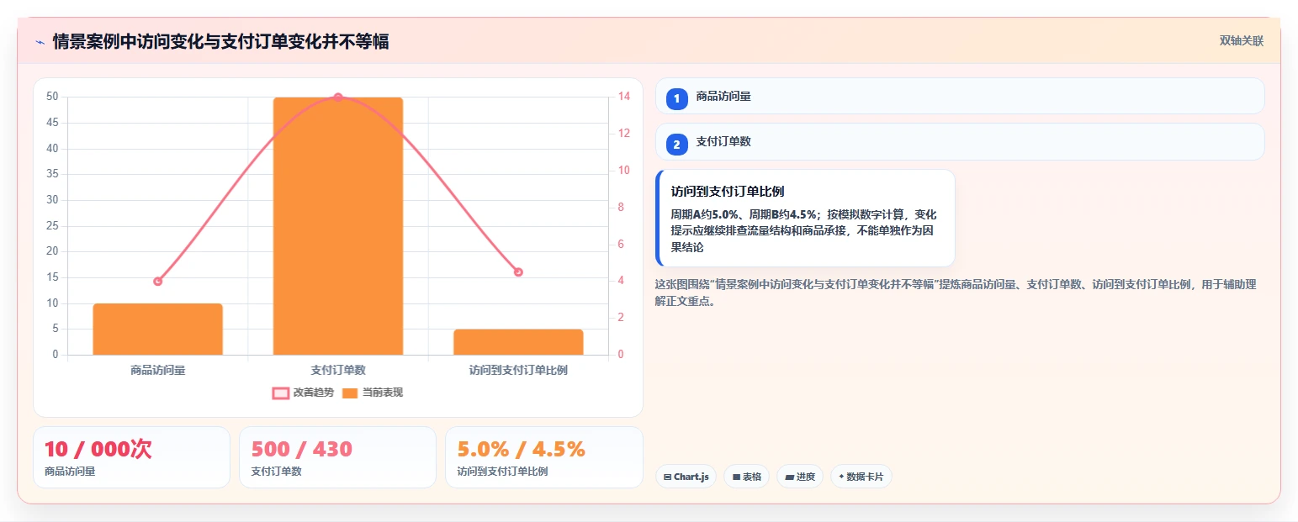Click the Chart.js tag chip
The height and width of the screenshot is (522, 1298).
coord(686,477)
